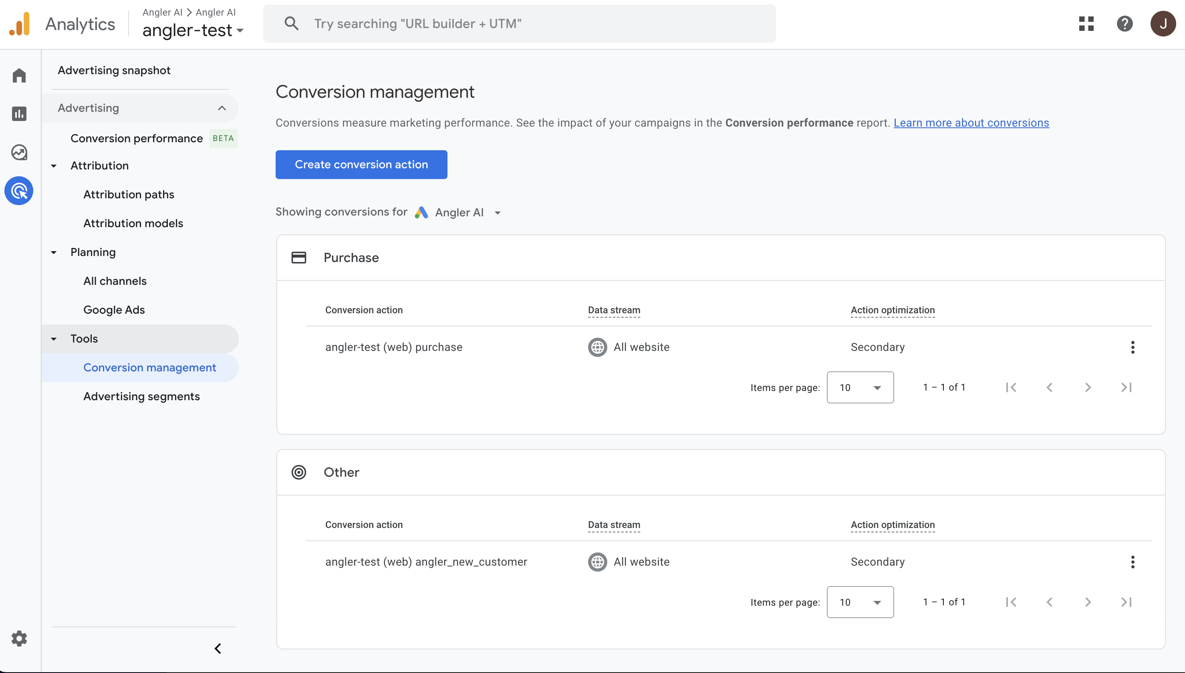The image size is (1185, 673).
Task: Go to next page in Other table
Action: [x=1088, y=602]
